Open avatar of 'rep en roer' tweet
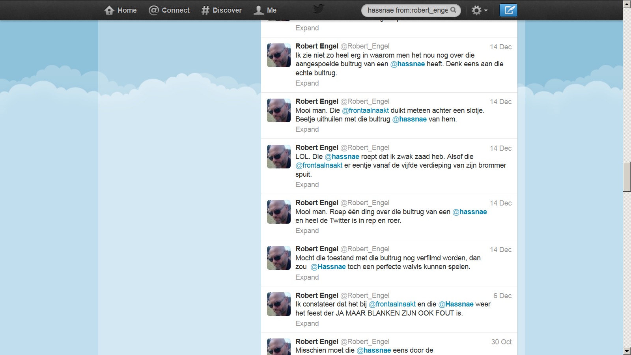Viewport: 631px width, 355px height. pyautogui.click(x=279, y=212)
